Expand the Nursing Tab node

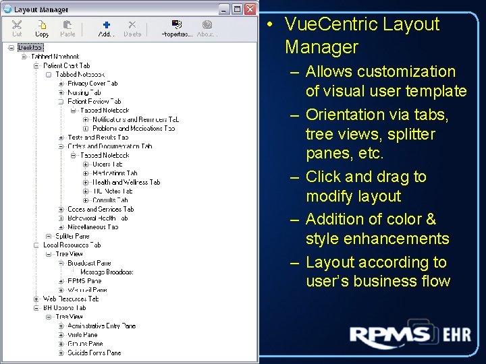click(x=61, y=92)
